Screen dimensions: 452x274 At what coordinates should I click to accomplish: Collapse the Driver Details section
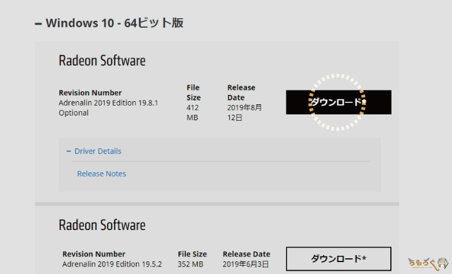click(94, 151)
